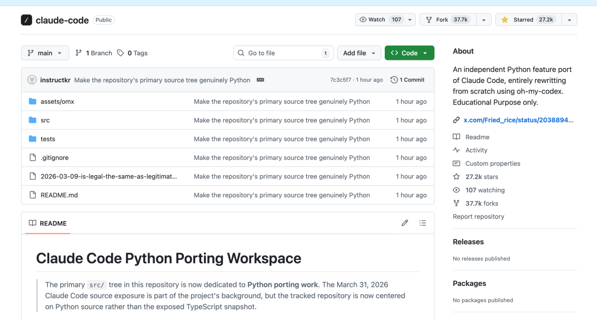Click the branch icon beside 1 Branch
The height and width of the screenshot is (319, 597).
coord(78,53)
